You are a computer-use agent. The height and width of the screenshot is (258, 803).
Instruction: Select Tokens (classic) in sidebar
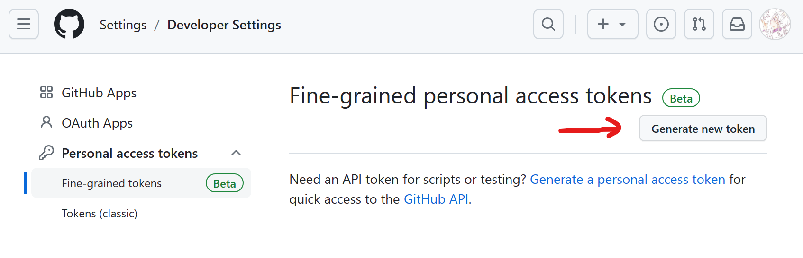(x=100, y=214)
